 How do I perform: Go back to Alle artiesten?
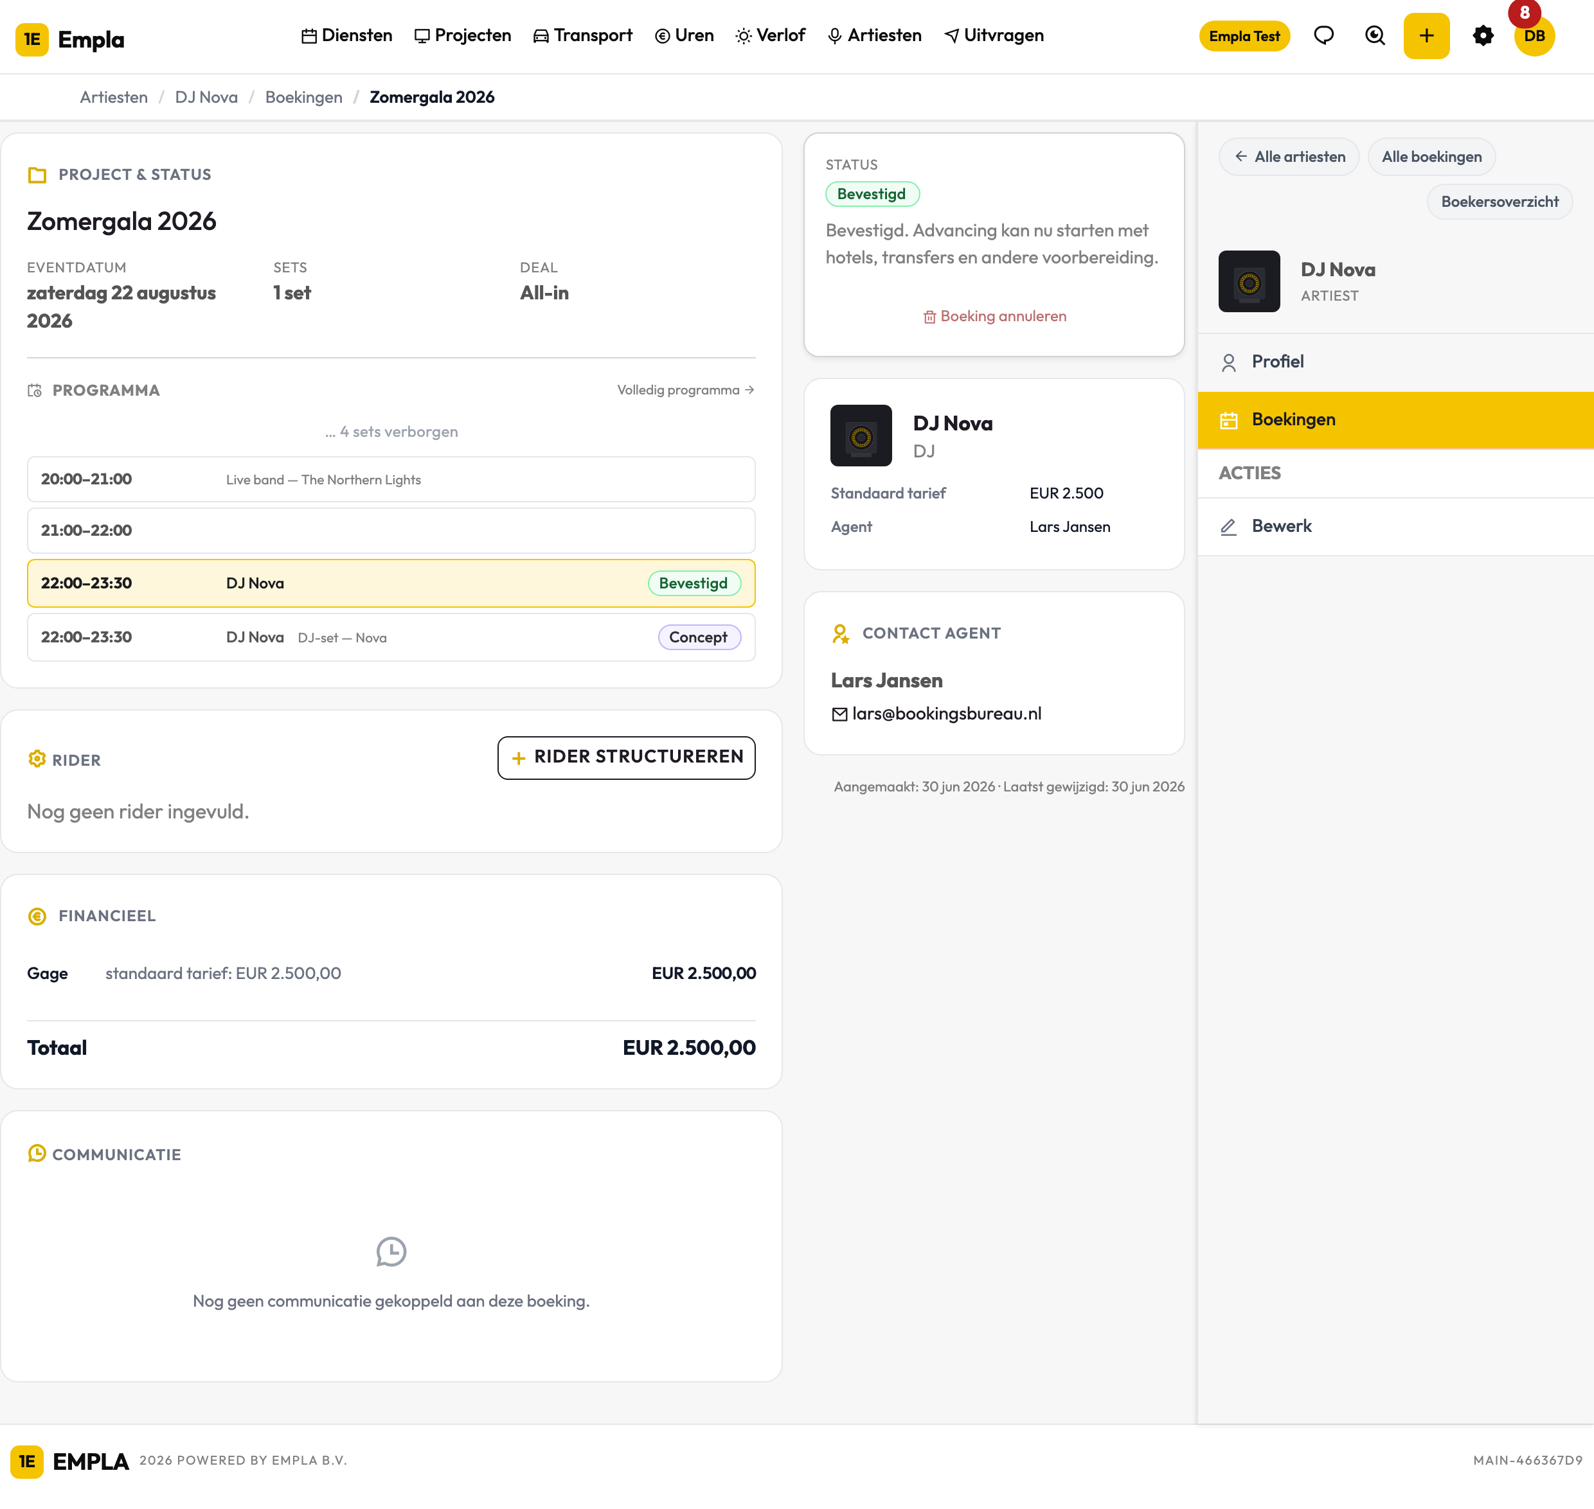click(1289, 157)
